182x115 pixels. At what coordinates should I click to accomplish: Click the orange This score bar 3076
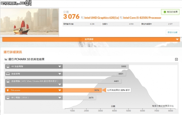[x=82, y=90]
